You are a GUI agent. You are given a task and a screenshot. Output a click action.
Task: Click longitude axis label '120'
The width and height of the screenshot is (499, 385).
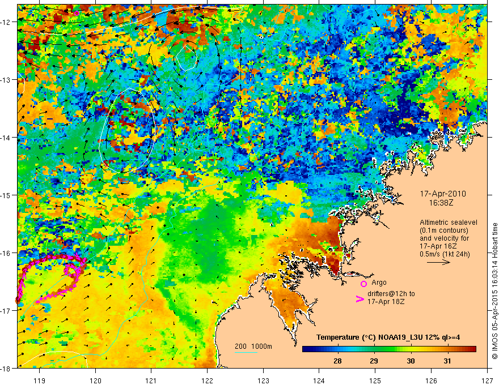pyautogui.click(x=95, y=380)
